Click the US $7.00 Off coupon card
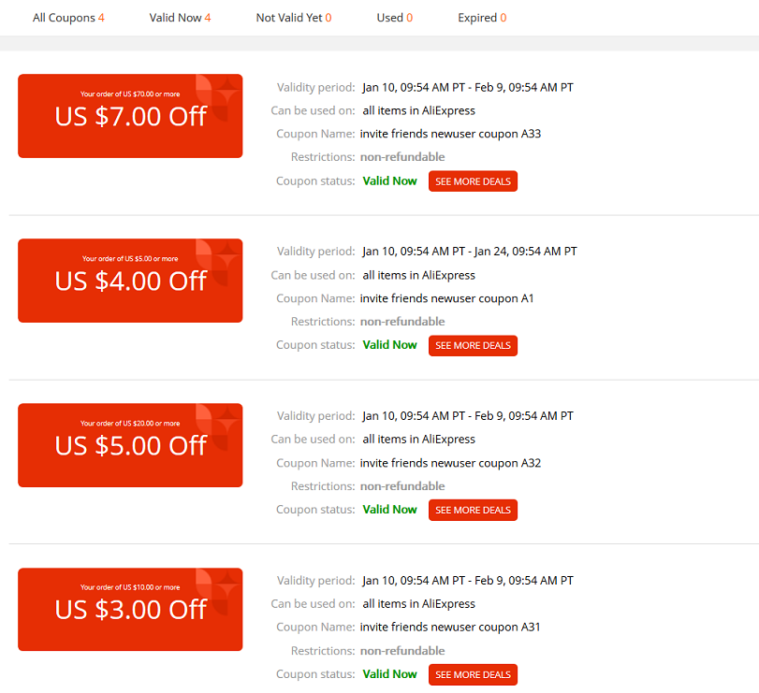This screenshot has width=759, height=693. [x=130, y=116]
